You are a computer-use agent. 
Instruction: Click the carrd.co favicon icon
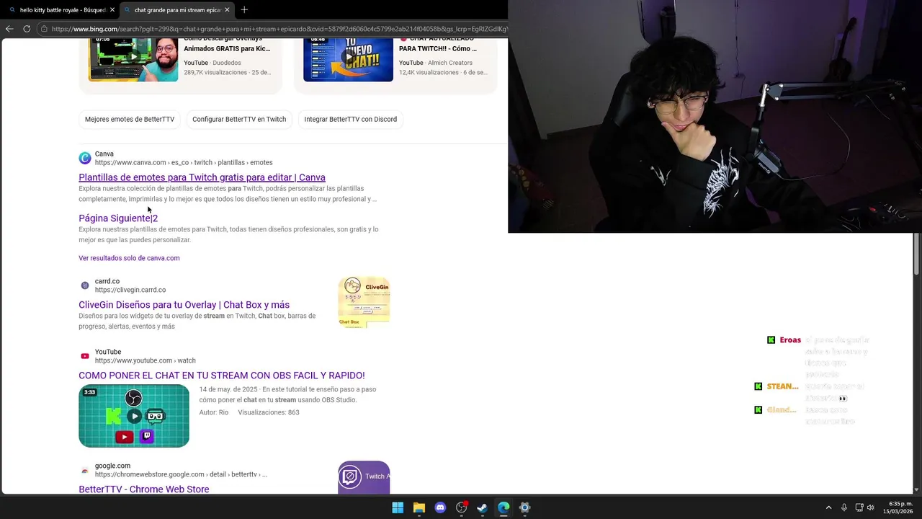pyautogui.click(x=85, y=285)
